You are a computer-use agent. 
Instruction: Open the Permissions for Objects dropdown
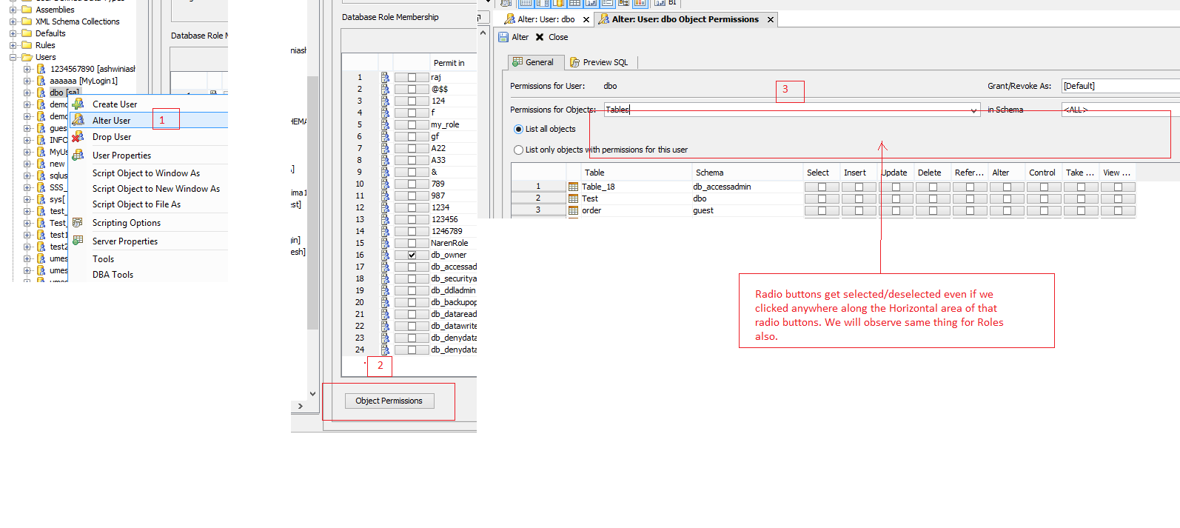973,110
